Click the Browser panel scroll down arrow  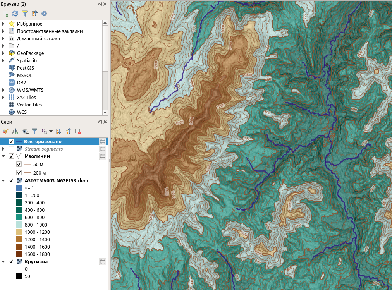tap(105, 112)
